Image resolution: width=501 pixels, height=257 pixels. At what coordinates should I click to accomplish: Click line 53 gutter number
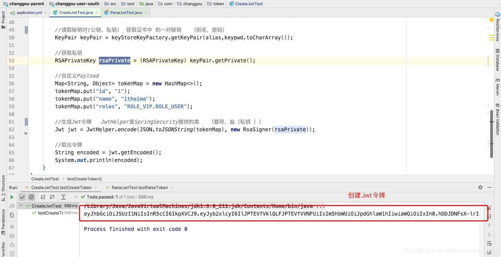[x=11, y=61]
